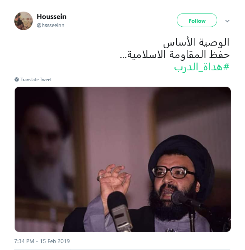
Task: Open the Houssein display name link
Action: click(x=51, y=17)
